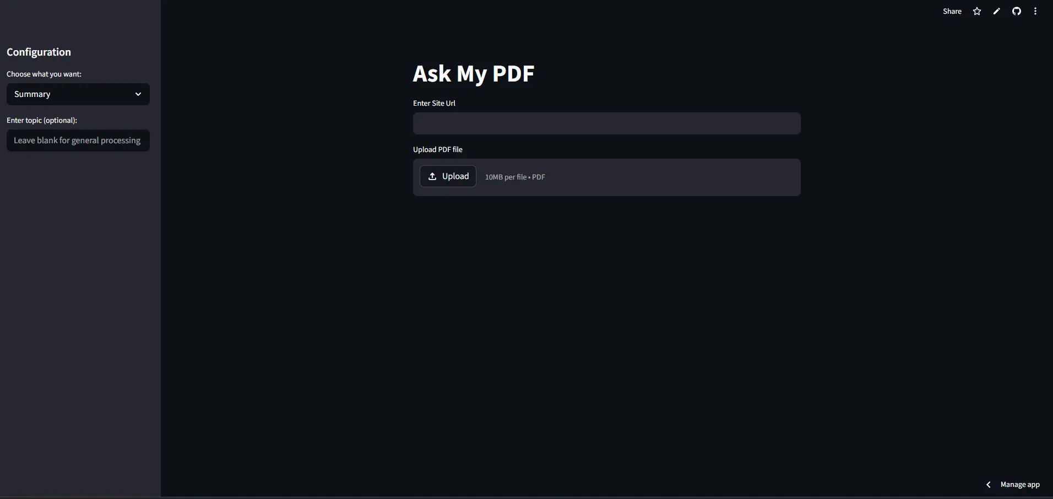The width and height of the screenshot is (1053, 499).
Task: Open the Streamlit options menu entries
Action: click(1036, 11)
